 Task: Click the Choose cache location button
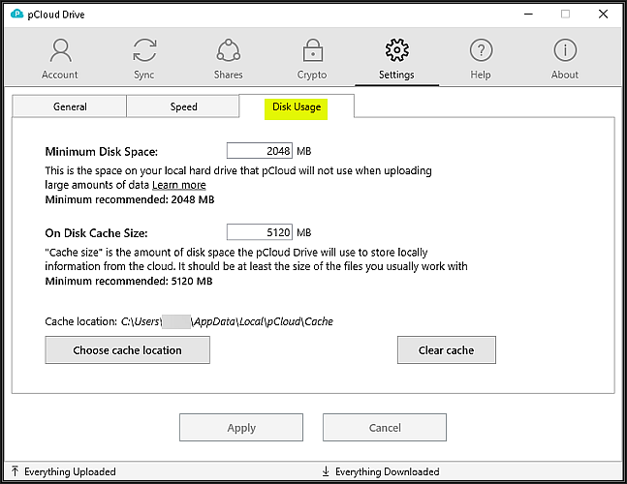(x=127, y=349)
